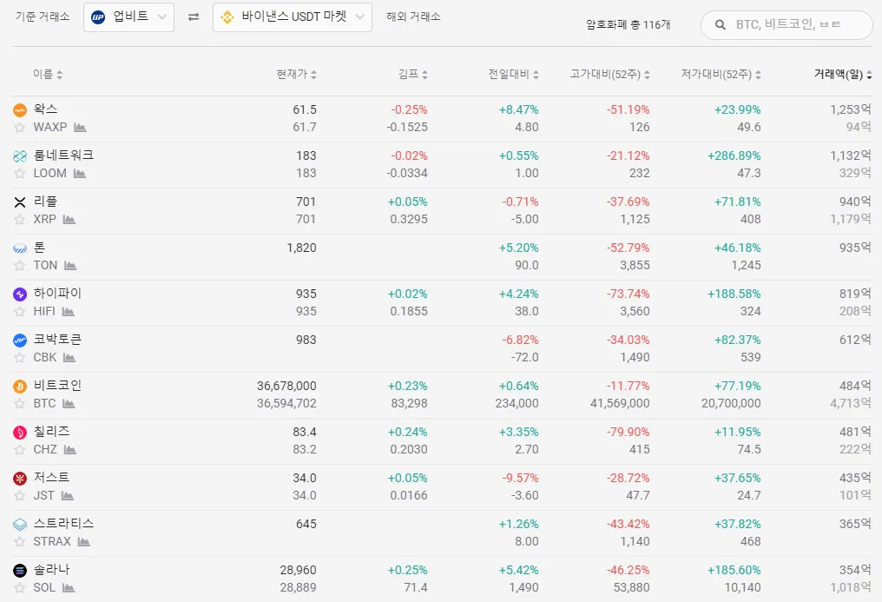Open the LOOM chart icon
Image resolution: width=882 pixels, height=602 pixels.
coord(79,174)
